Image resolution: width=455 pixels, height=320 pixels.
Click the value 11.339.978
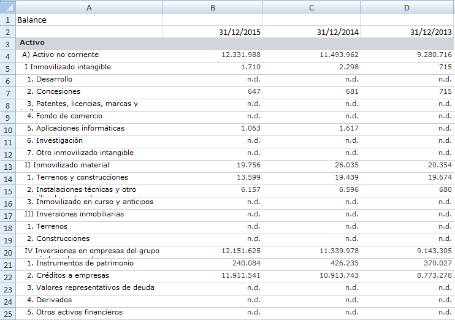(339, 251)
